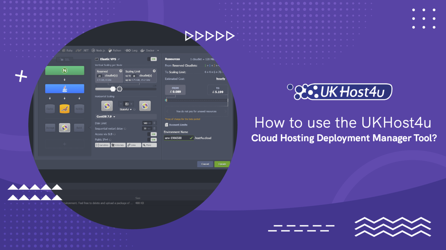Toggle Access via SLB switch

pos(152,134)
